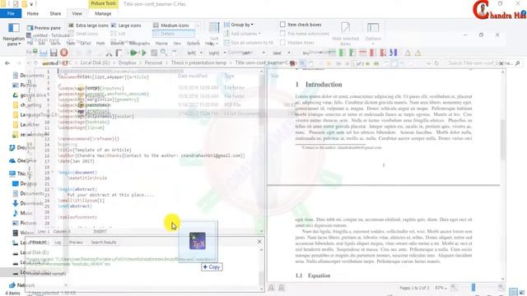Viewport: 527px width, 296px height.
Task: Click the TeXstudio Save icon
Action: (54, 53)
